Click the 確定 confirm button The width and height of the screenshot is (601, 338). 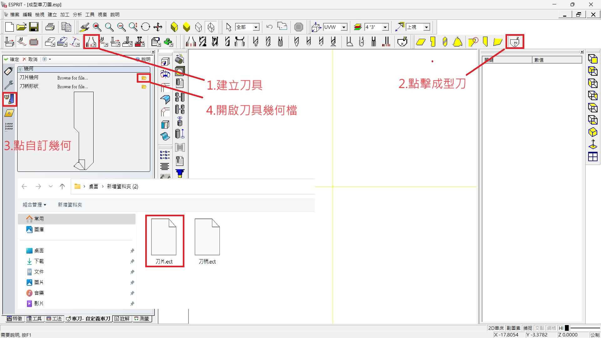tap(12, 59)
